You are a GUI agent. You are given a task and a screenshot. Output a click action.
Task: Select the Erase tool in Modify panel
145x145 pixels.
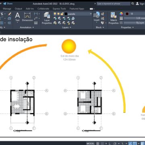coord(10,14)
